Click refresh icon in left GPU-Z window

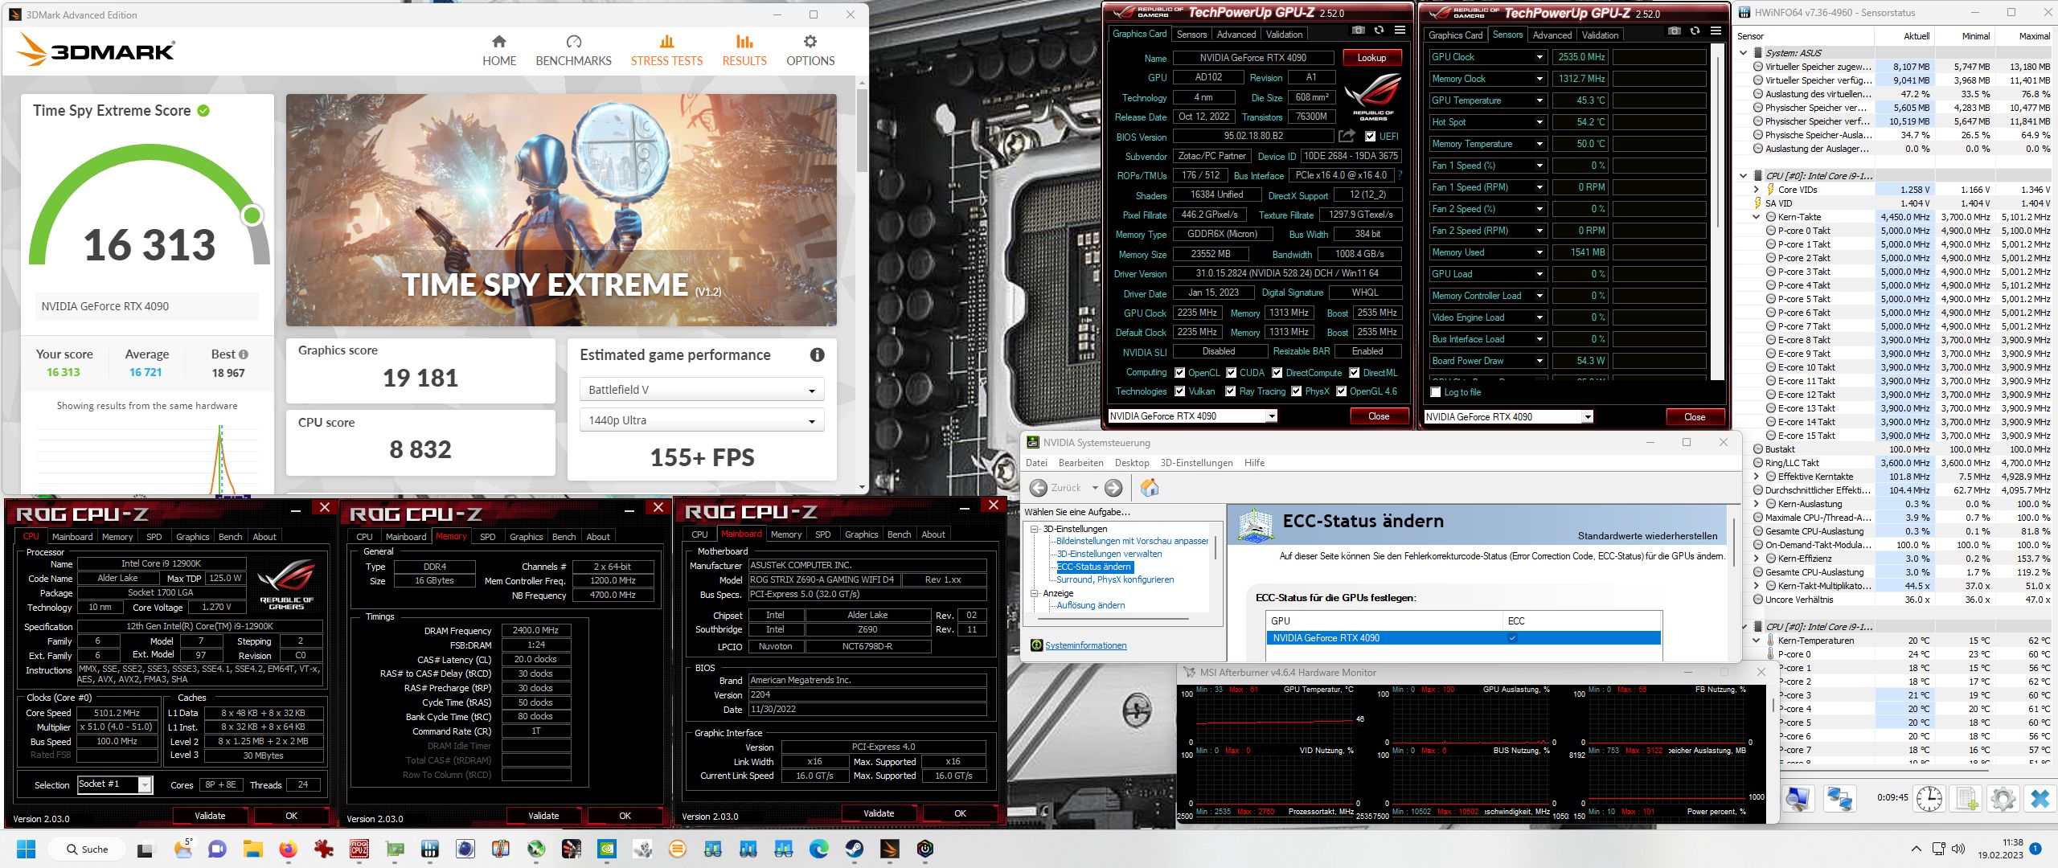coord(1379,31)
